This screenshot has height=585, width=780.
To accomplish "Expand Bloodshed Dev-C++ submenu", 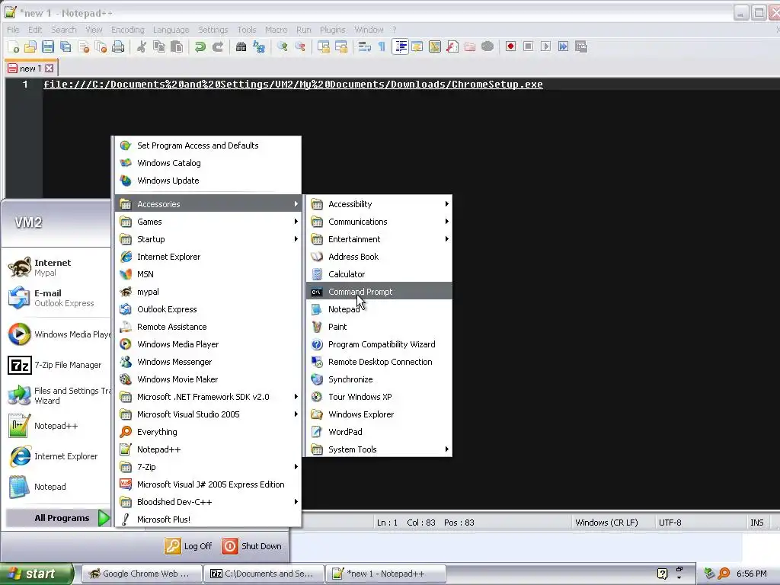I will click(x=208, y=502).
